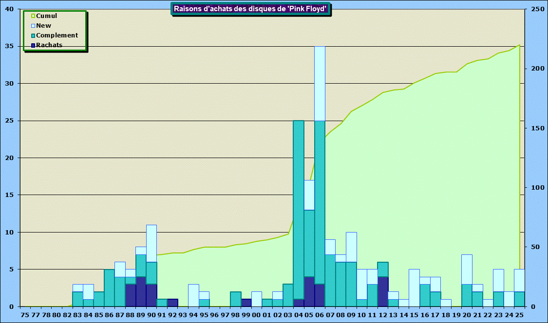
Task: Select the Complement bar for year 86
Action: click(x=109, y=287)
